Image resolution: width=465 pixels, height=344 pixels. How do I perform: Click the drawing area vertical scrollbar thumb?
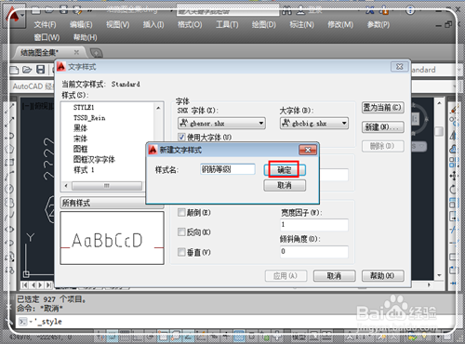tap(439, 131)
